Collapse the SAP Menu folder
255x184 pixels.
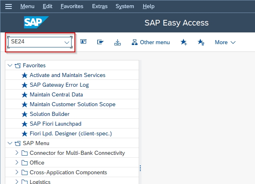tap(10, 143)
